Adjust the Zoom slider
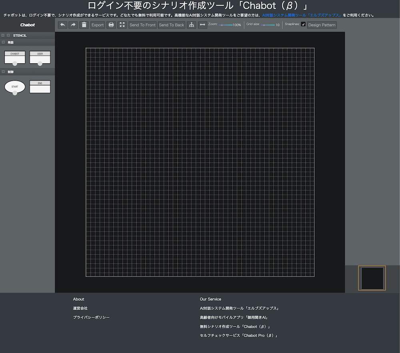The width and height of the screenshot is (400, 353). coord(226,25)
